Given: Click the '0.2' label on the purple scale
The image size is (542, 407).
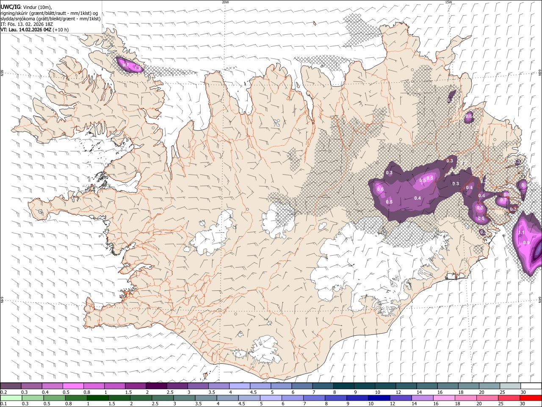Looking at the screenshot, I should 4,392.
